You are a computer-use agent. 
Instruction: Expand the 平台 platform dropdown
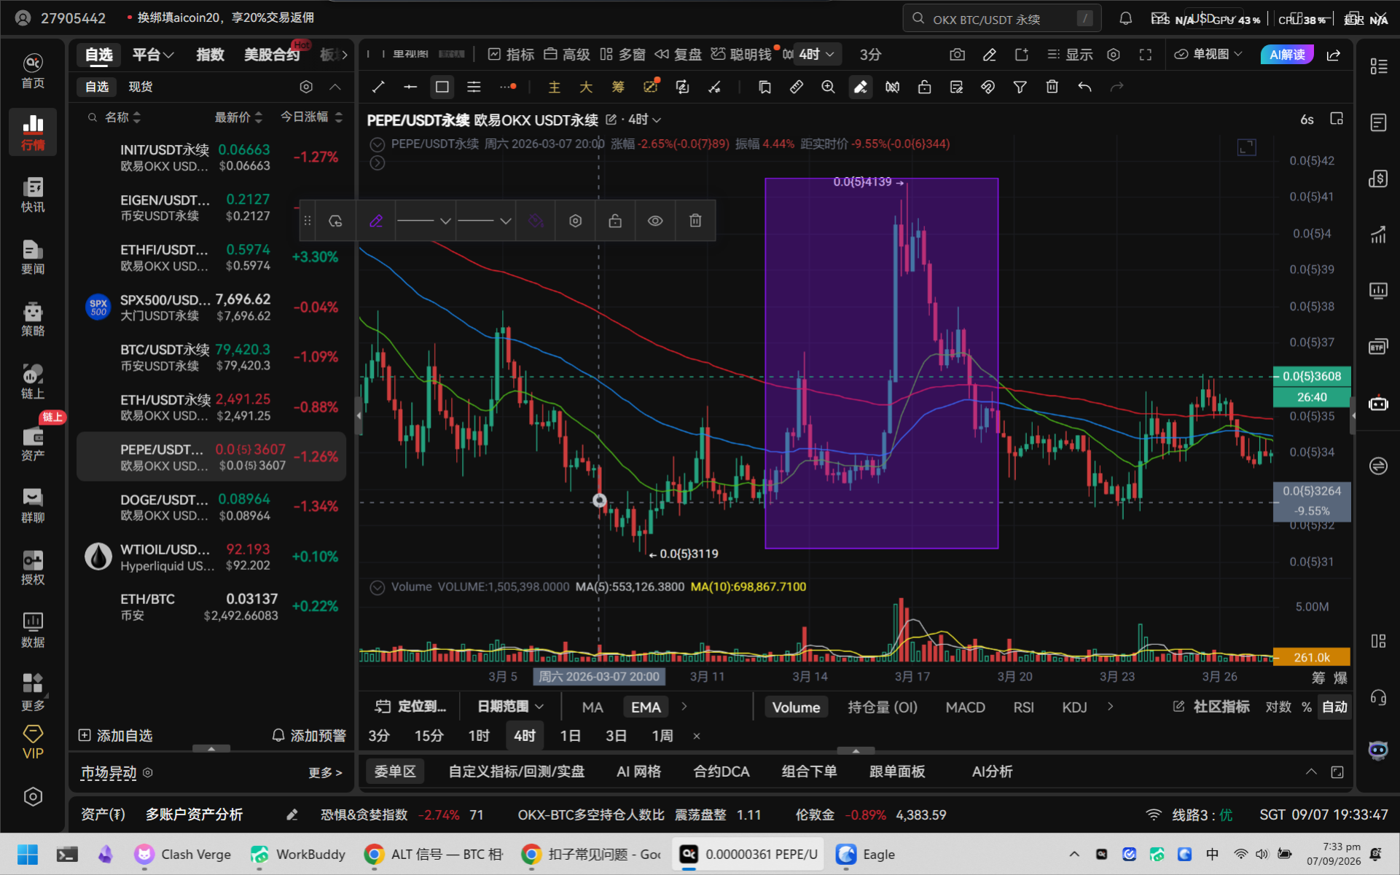153,55
